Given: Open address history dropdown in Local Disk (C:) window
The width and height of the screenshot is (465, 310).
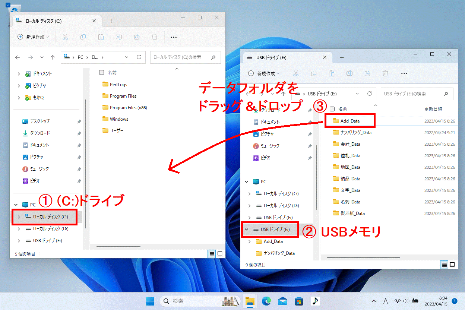Looking at the screenshot, I should pos(127,57).
